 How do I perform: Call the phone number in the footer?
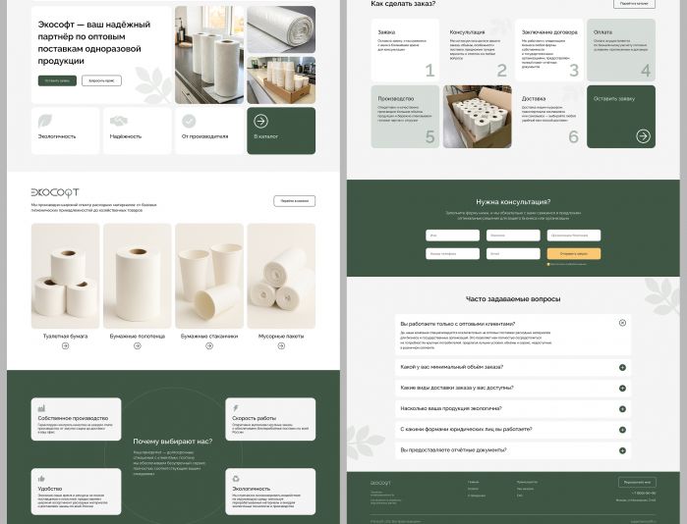pyautogui.click(x=644, y=493)
